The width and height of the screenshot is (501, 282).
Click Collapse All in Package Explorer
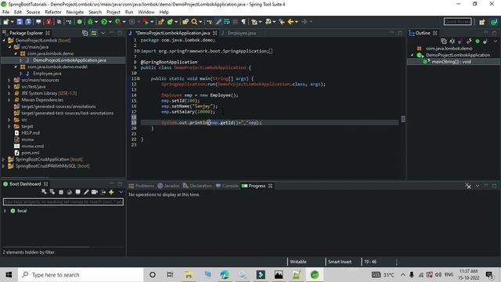tap(85, 33)
